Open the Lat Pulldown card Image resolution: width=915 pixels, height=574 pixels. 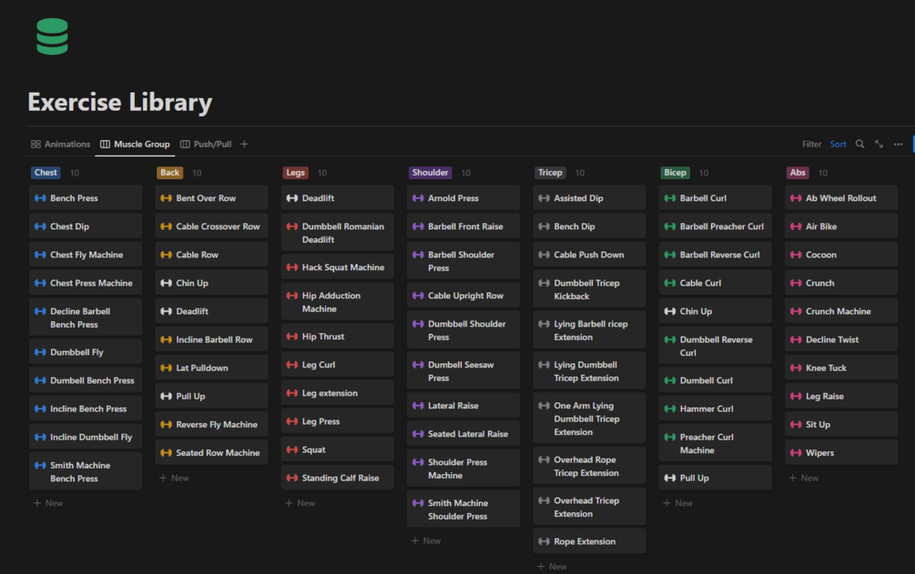(x=212, y=368)
